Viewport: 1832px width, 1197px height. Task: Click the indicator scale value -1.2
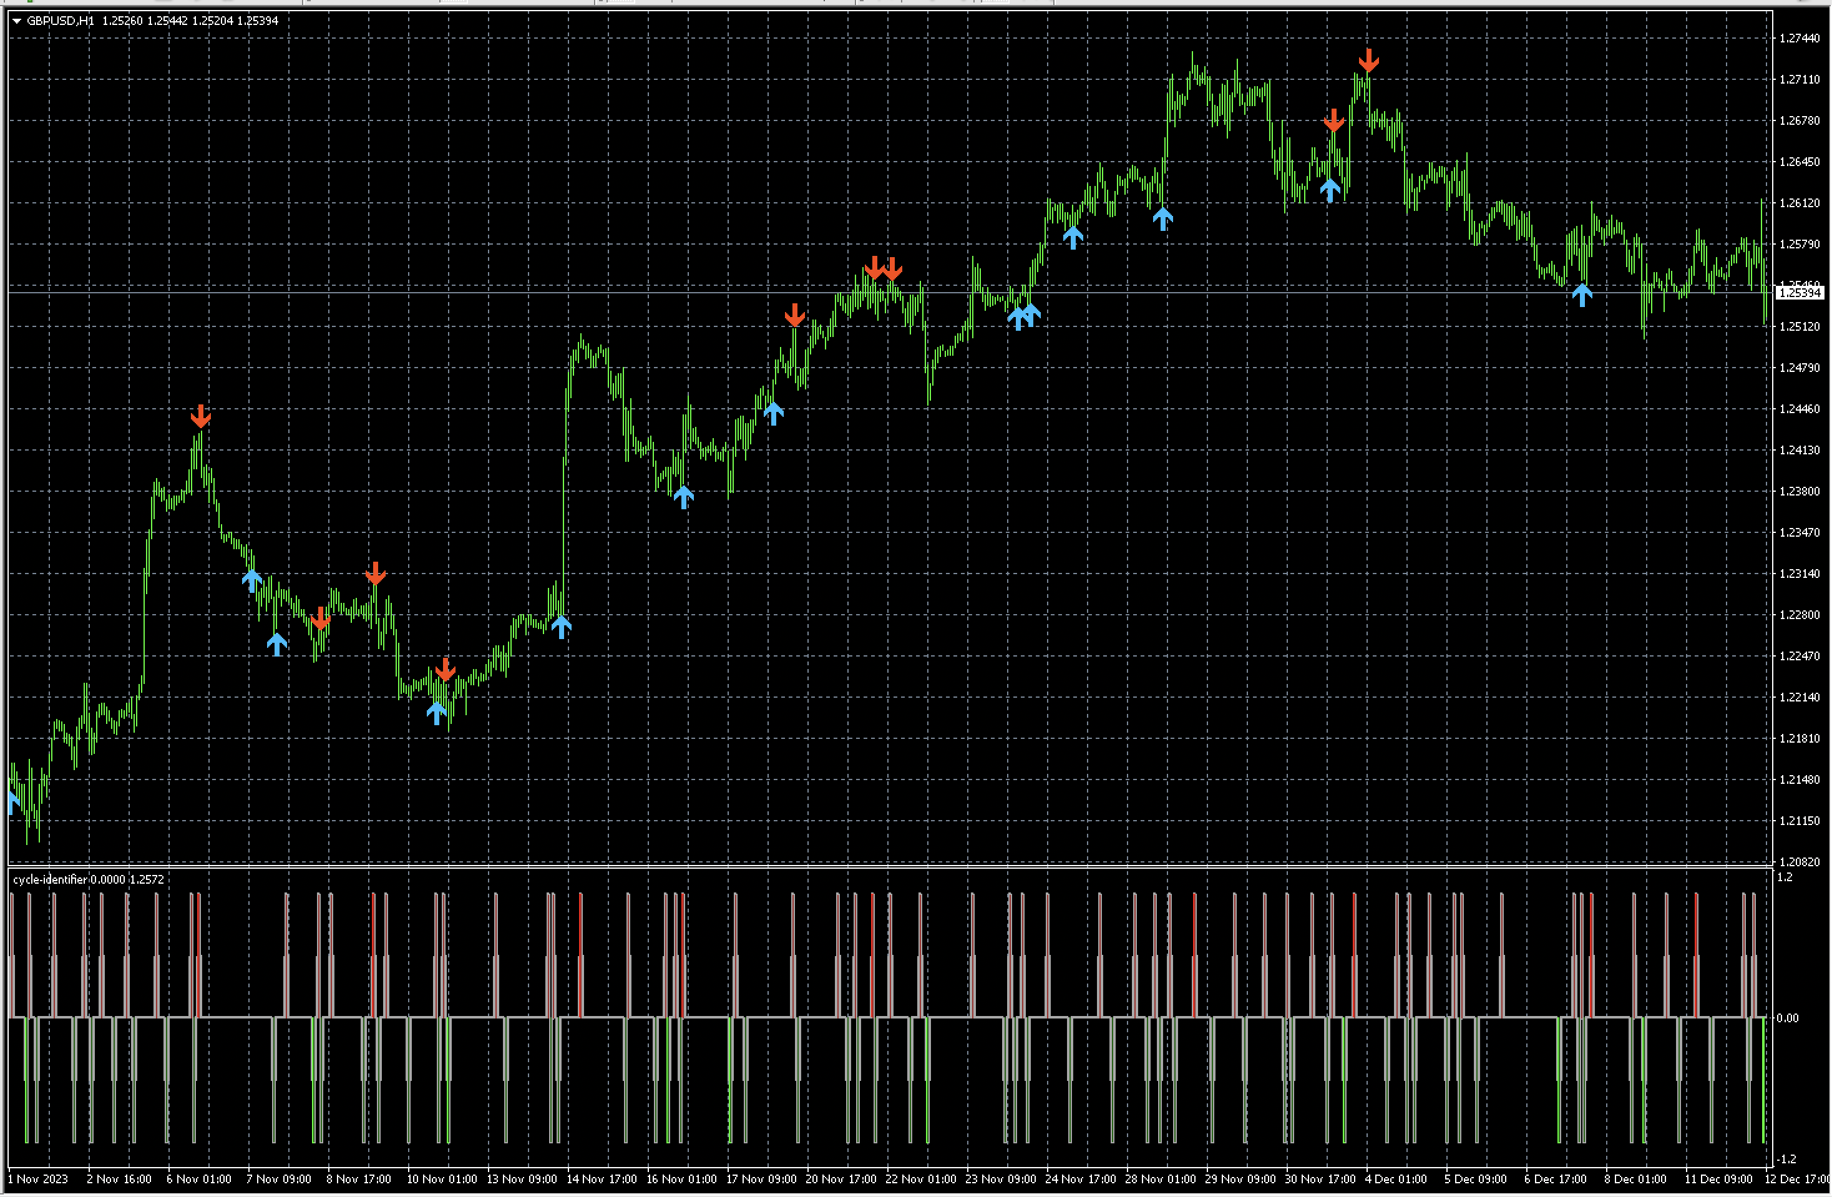tap(1786, 1158)
